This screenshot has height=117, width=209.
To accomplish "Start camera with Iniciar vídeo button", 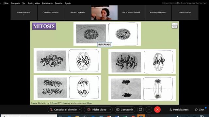I will coord(97,110).
